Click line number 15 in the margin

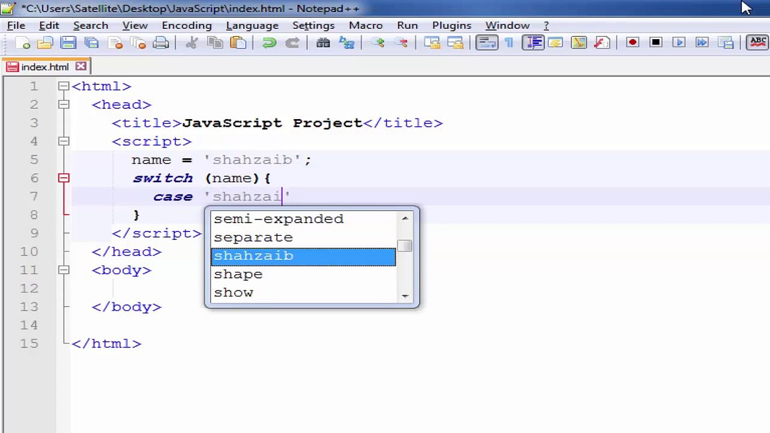[29, 343]
